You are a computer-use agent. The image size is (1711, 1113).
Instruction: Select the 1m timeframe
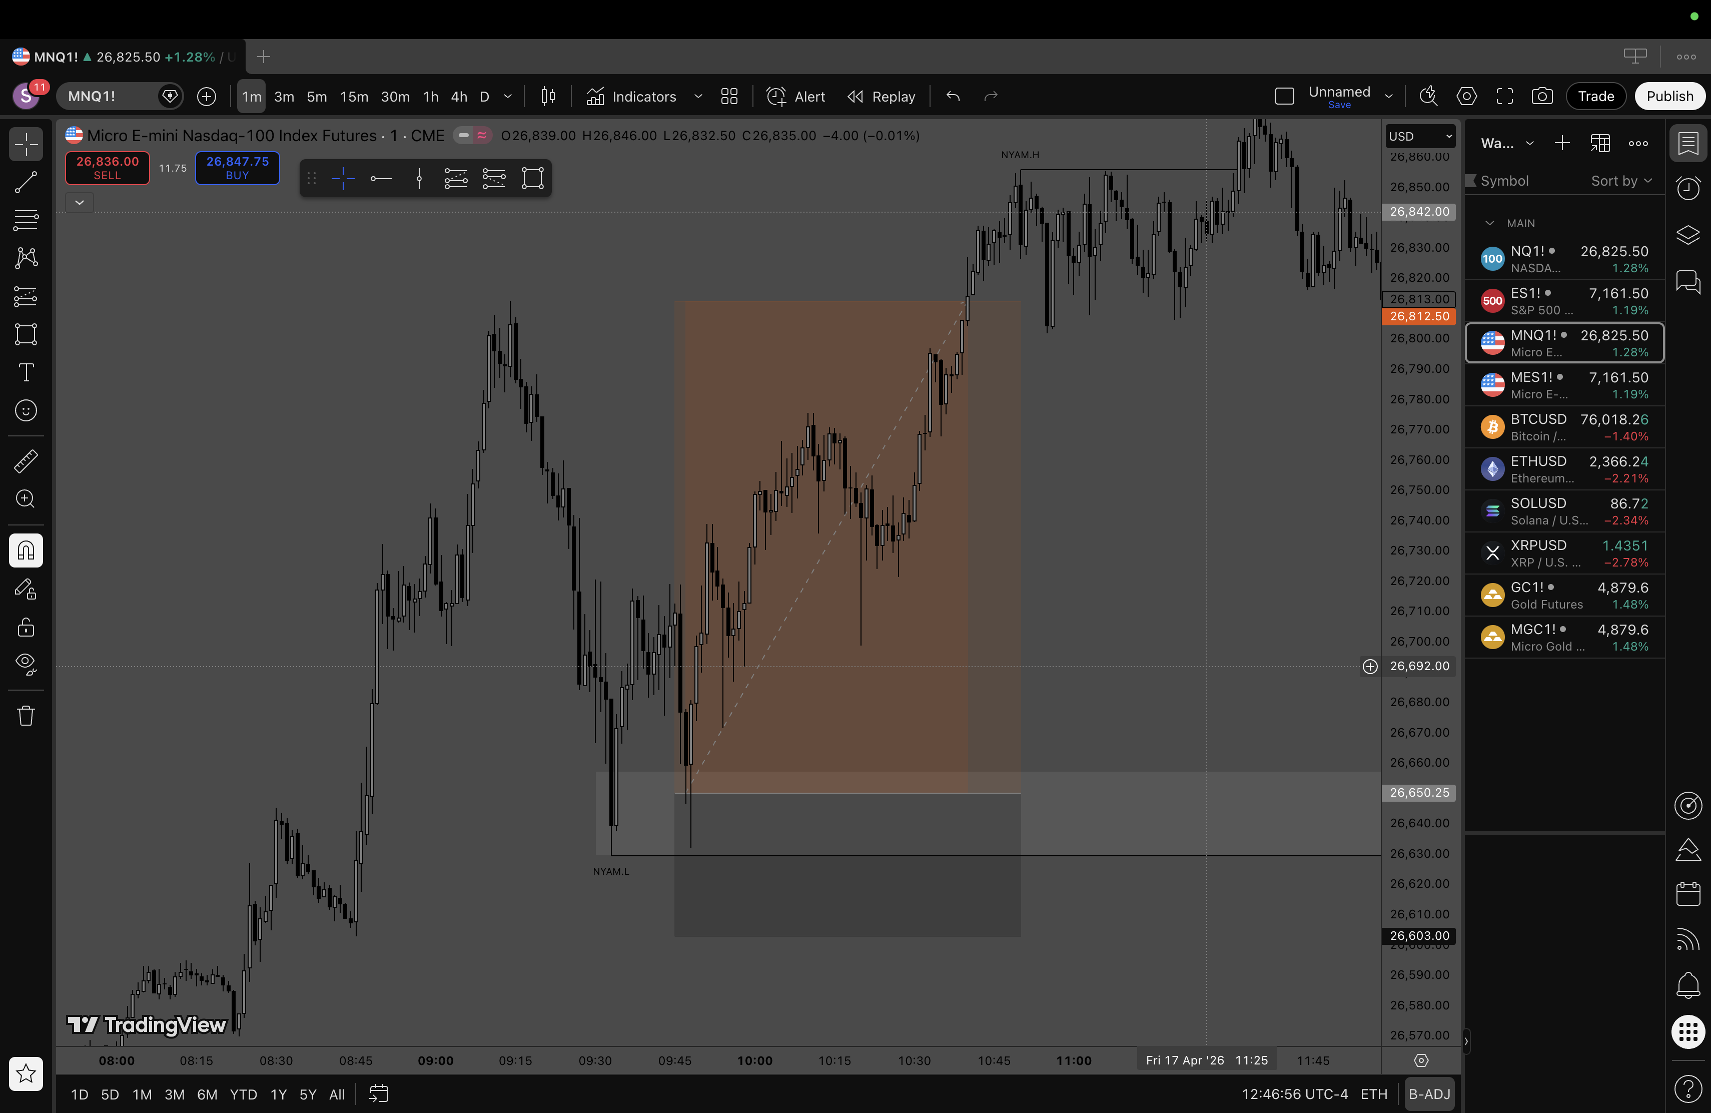(x=252, y=97)
